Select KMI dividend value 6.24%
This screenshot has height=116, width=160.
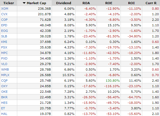pos(69,42)
